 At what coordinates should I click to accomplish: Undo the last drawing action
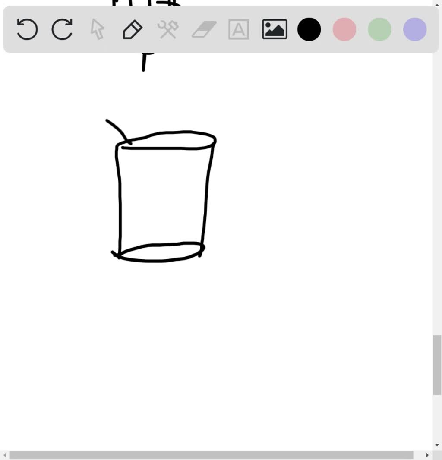tap(26, 29)
